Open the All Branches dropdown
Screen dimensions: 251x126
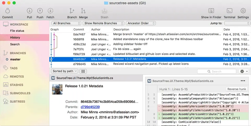66,23
